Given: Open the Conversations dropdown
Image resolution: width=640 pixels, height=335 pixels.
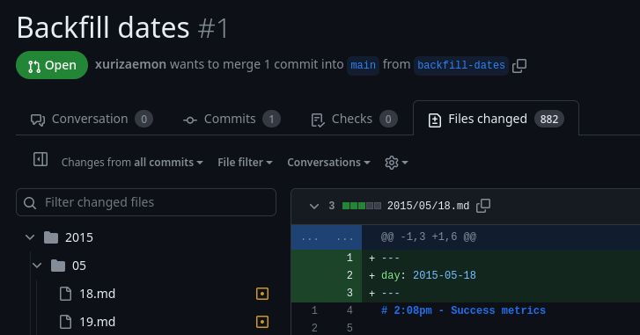Looking at the screenshot, I should 328,163.
